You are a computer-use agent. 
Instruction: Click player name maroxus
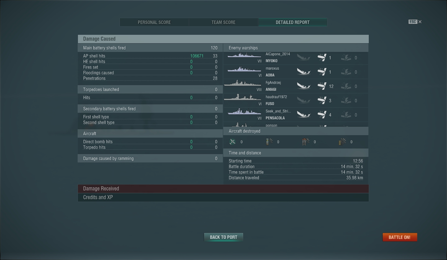pos(272,68)
